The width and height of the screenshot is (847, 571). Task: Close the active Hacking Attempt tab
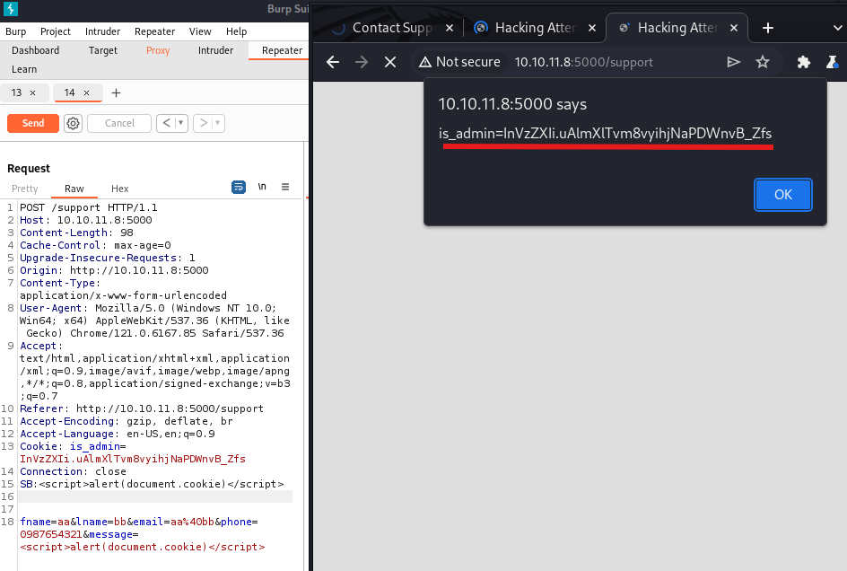tap(734, 28)
